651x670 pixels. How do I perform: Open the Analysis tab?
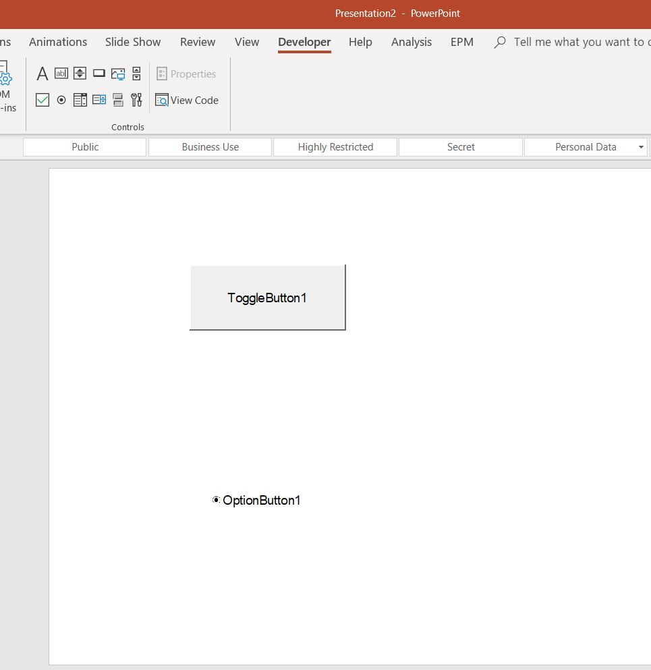pos(412,42)
